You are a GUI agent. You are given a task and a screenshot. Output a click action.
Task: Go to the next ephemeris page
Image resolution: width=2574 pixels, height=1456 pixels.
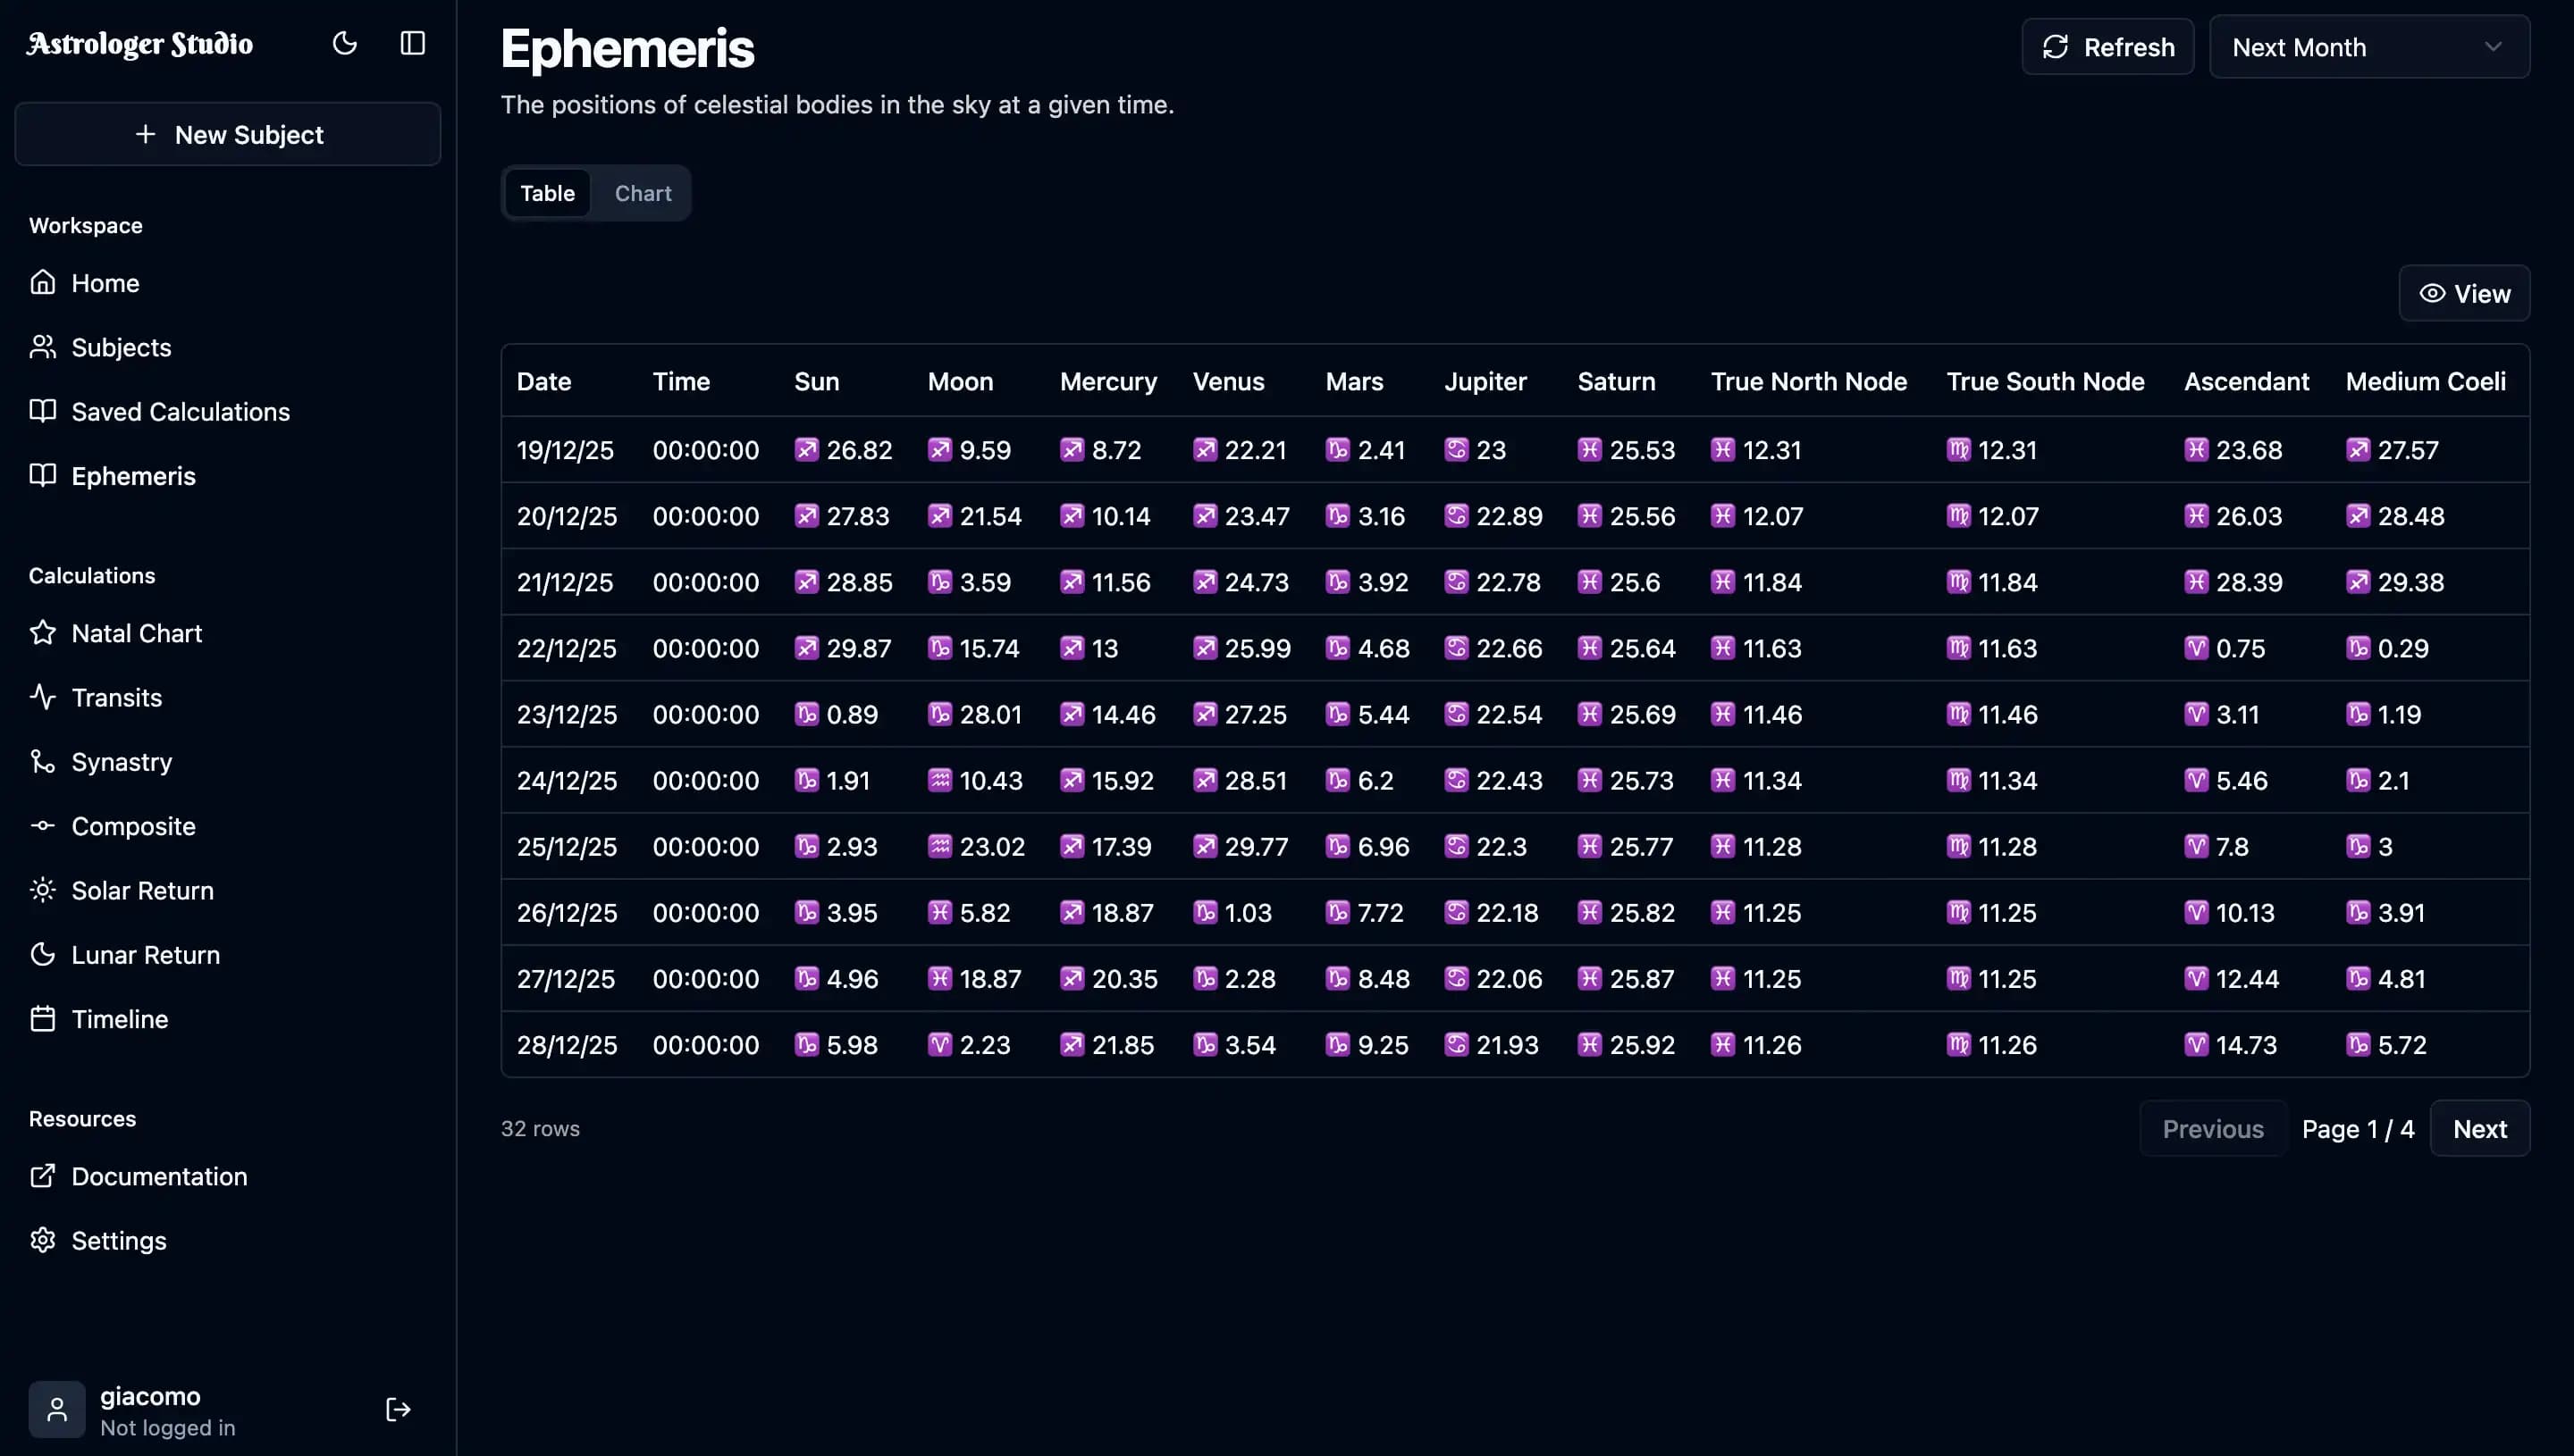(2480, 1128)
